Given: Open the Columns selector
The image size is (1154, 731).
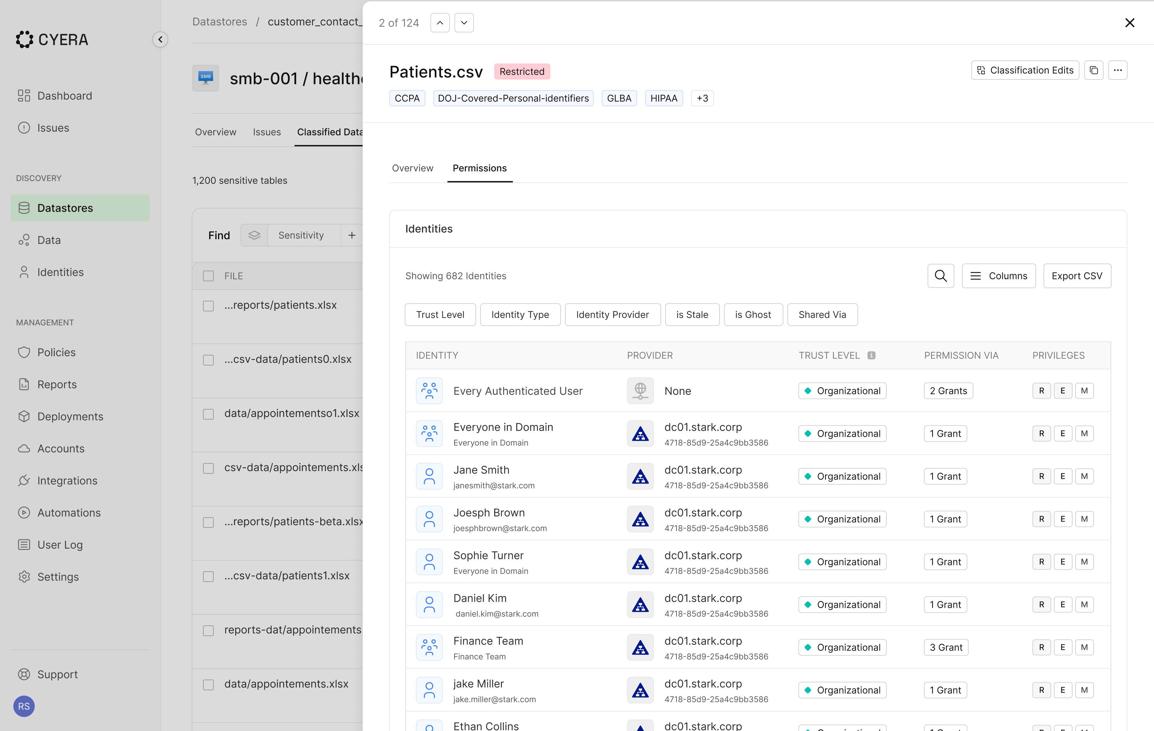Looking at the screenshot, I should click(999, 276).
